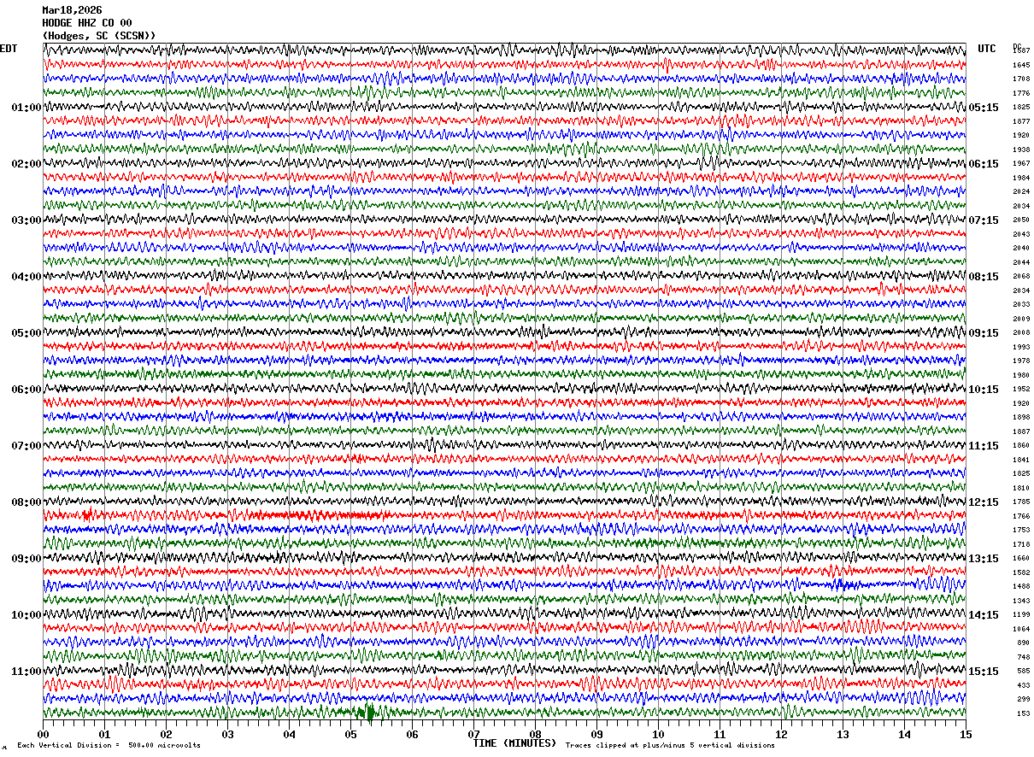Click the UTC timezone label
This screenshot has width=1034, height=757.
(987, 49)
